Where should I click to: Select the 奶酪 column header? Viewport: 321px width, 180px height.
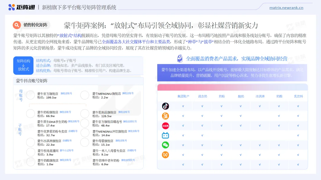[x=279, y=96]
